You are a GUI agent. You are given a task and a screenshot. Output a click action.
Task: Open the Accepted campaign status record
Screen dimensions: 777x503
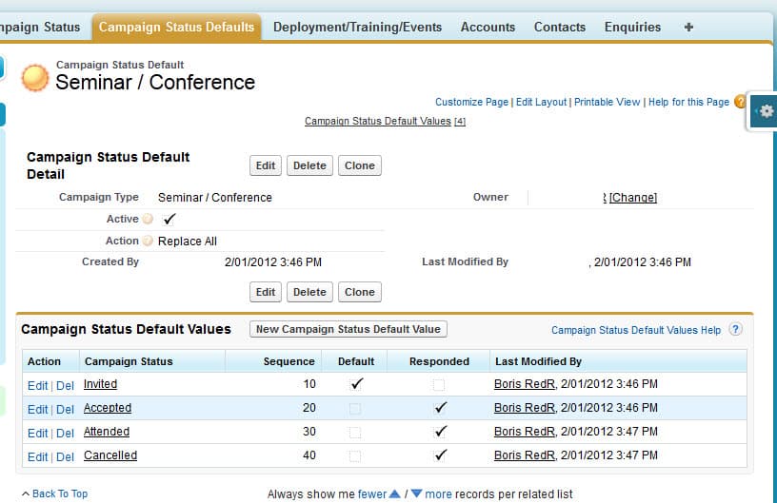pyautogui.click(x=108, y=408)
